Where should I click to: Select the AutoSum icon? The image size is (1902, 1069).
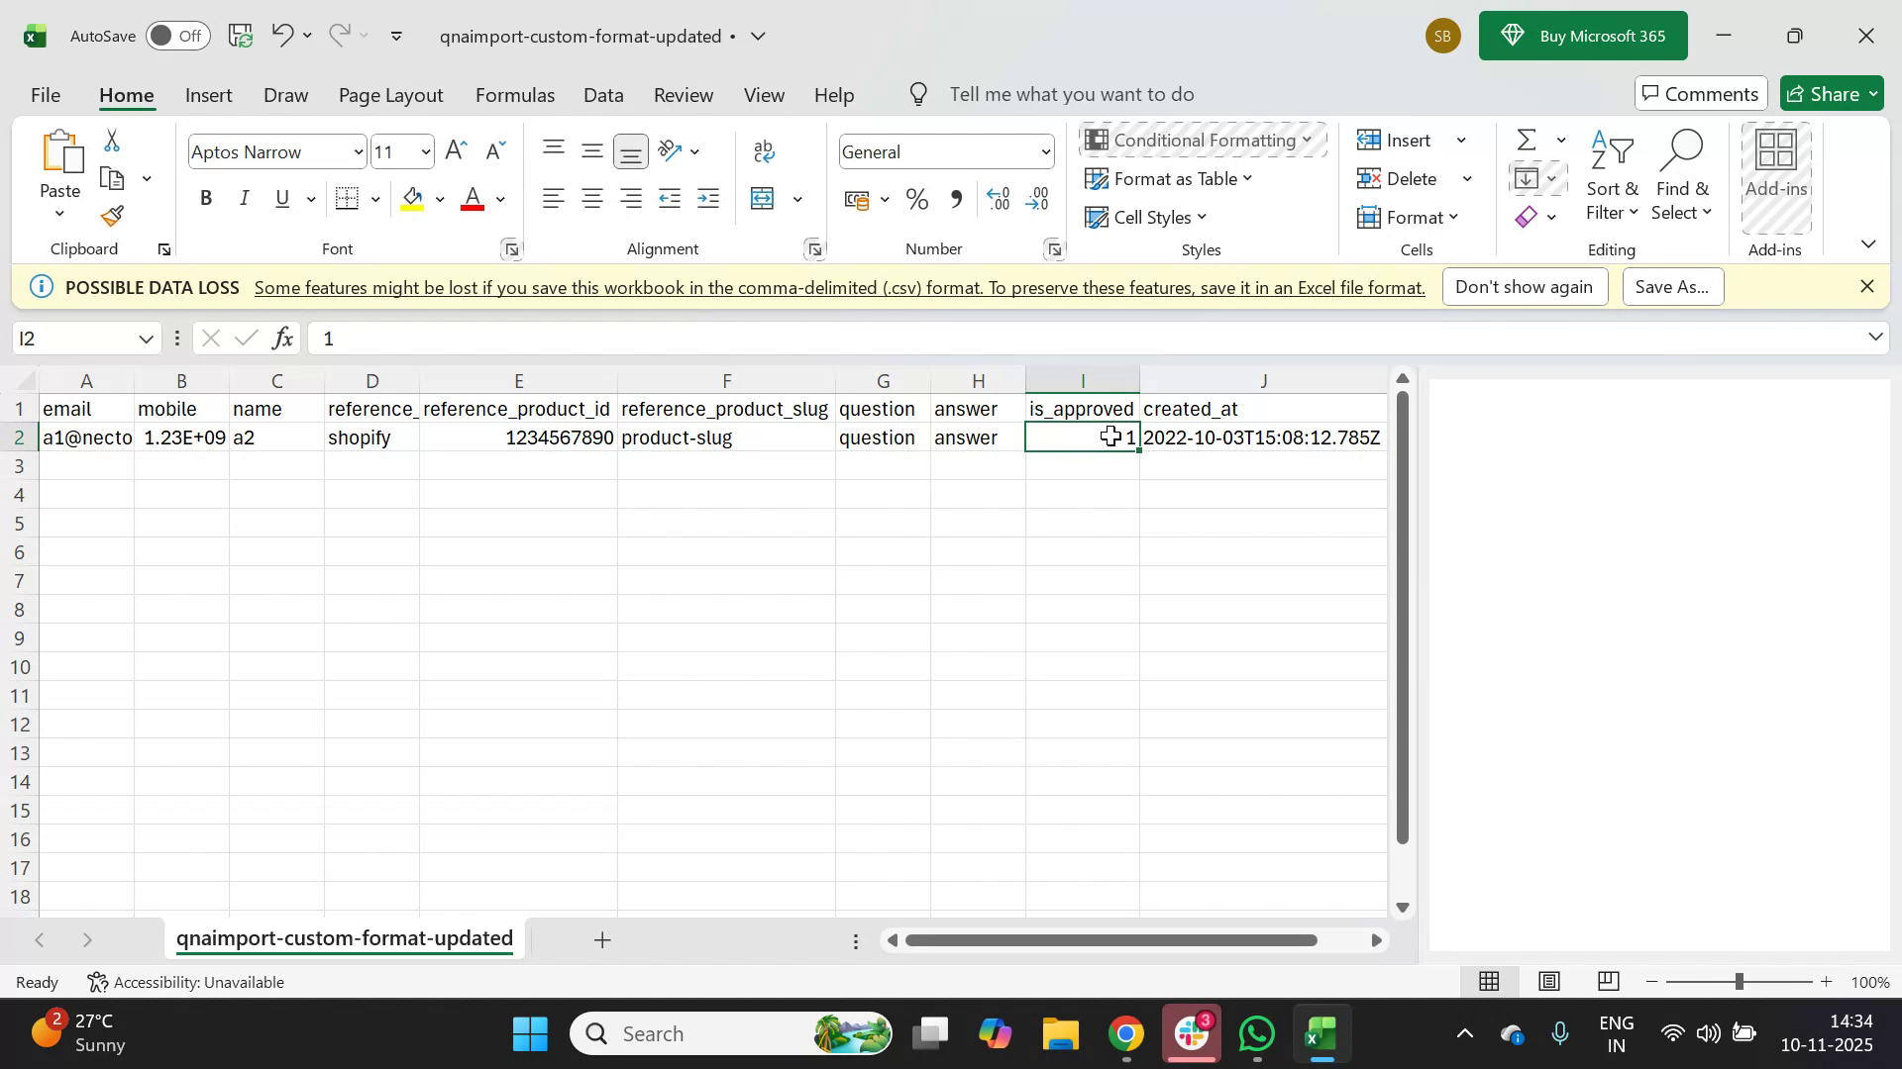coord(1526,140)
